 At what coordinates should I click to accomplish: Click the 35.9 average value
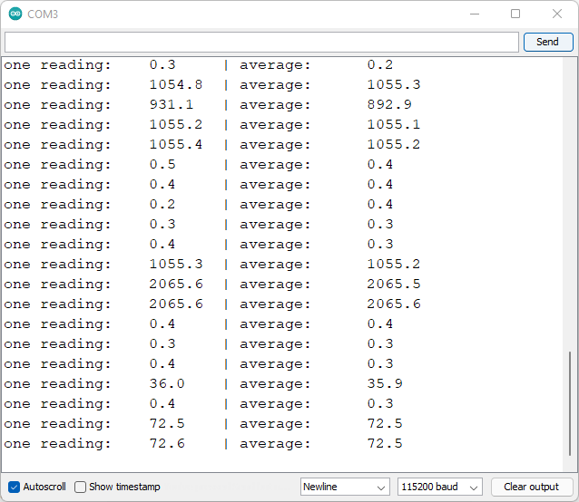pos(385,384)
